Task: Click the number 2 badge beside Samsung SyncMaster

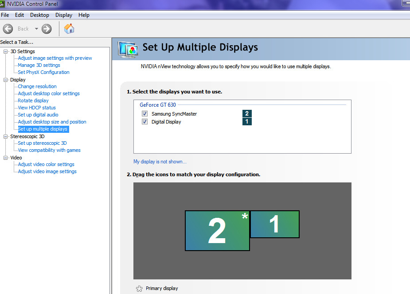Action: [247, 114]
